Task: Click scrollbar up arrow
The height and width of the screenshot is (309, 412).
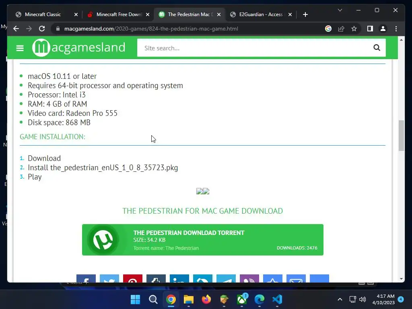Action: coord(401,40)
